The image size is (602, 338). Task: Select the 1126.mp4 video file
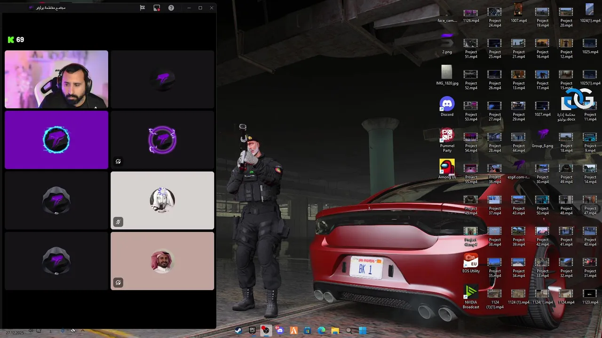(x=471, y=15)
